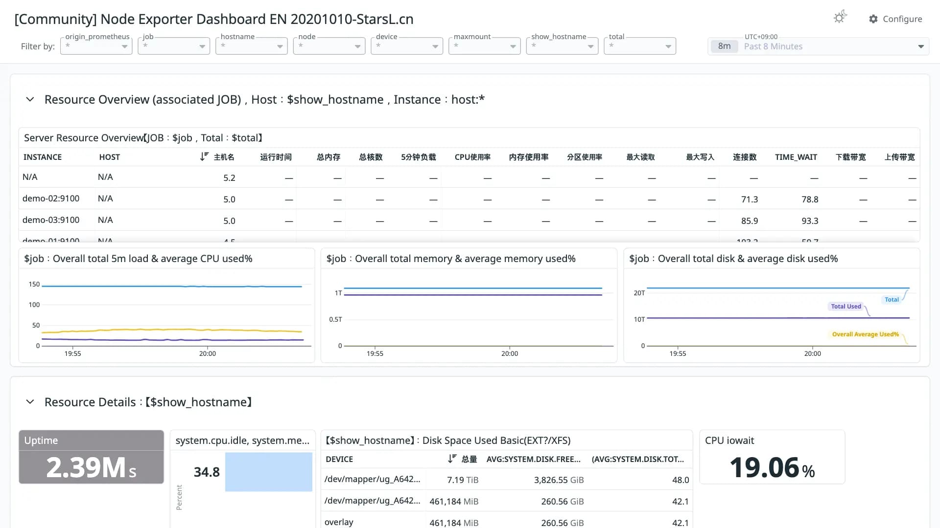940x528 pixels.
Task: Click Overall Average Used% legend label
Action: pyautogui.click(x=865, y=334)
